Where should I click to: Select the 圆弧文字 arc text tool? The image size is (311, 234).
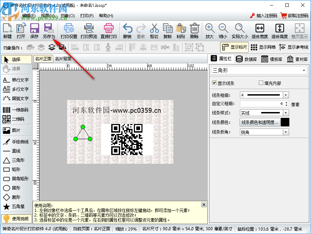click(16, 98)
